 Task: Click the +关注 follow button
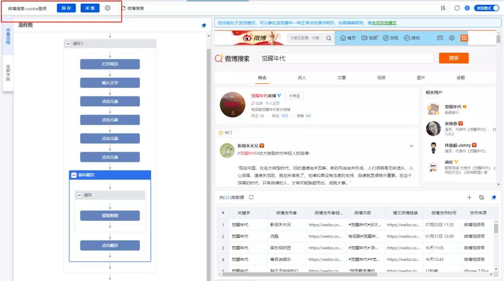point(294,96)
